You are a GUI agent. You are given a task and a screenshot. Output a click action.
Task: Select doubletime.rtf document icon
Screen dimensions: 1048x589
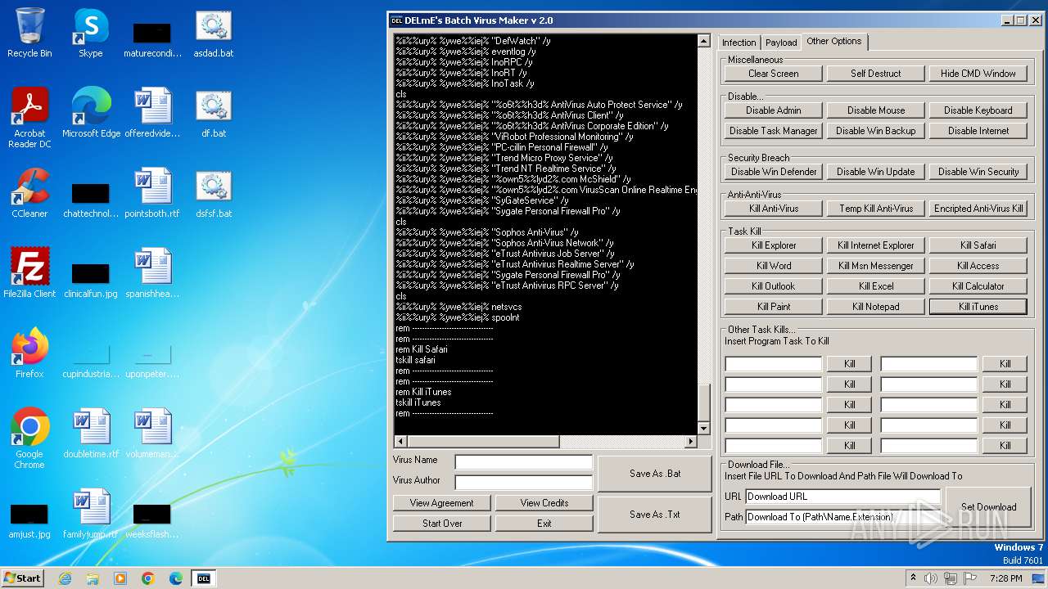coord(91,434)
